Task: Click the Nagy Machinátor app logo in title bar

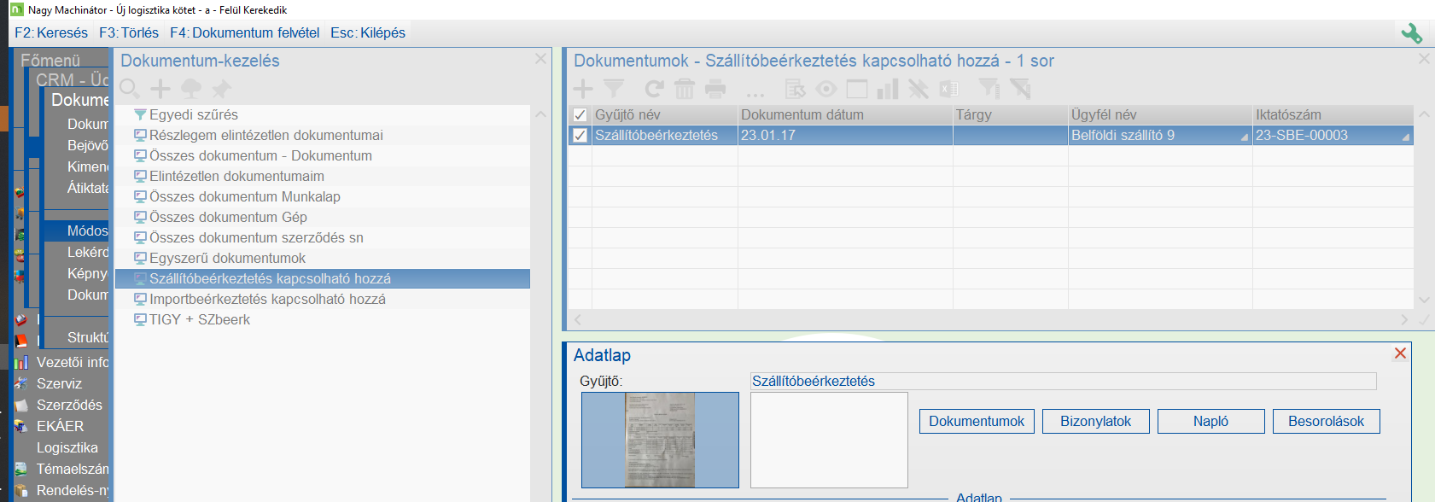Action: point(16,9)
